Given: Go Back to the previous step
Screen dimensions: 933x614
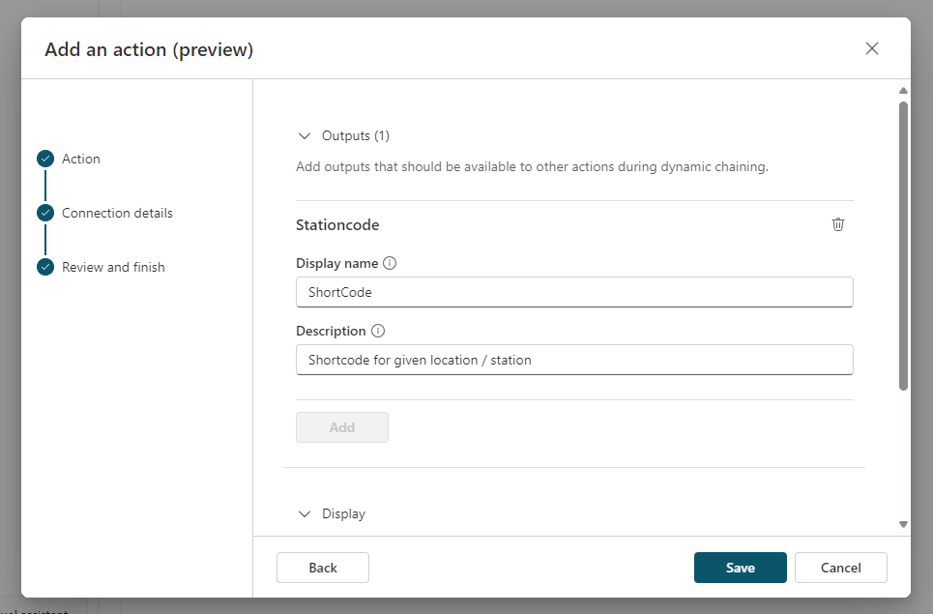Looking at the screenshot, I should 323,568.
